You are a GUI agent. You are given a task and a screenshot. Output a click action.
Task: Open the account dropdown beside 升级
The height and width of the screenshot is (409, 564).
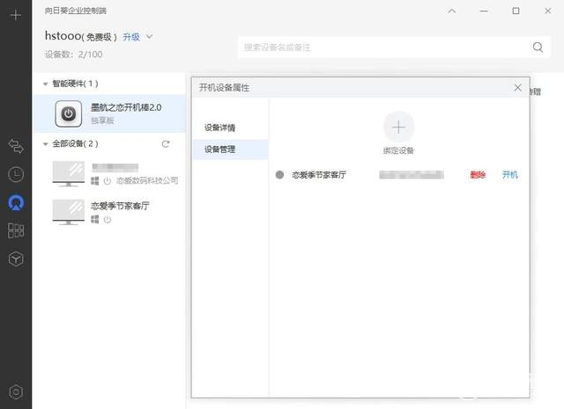tap(149, 37)
